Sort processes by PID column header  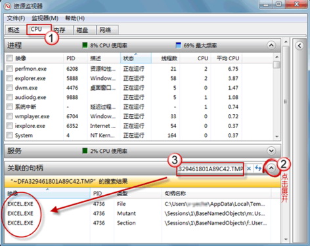coord(76,58)
